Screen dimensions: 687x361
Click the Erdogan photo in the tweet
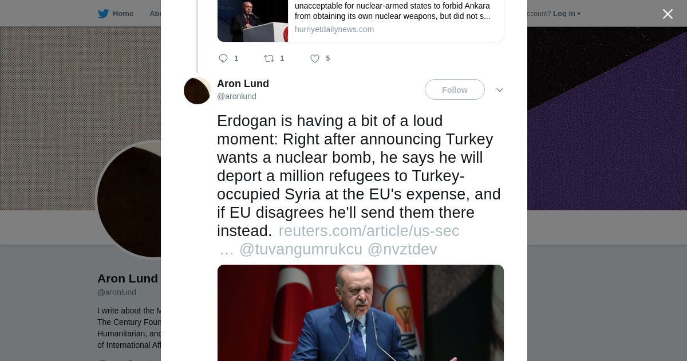click(361, 313)
